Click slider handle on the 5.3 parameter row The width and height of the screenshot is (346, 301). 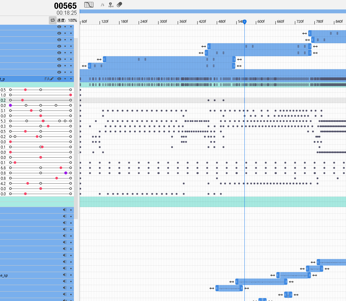coord(43,121)
